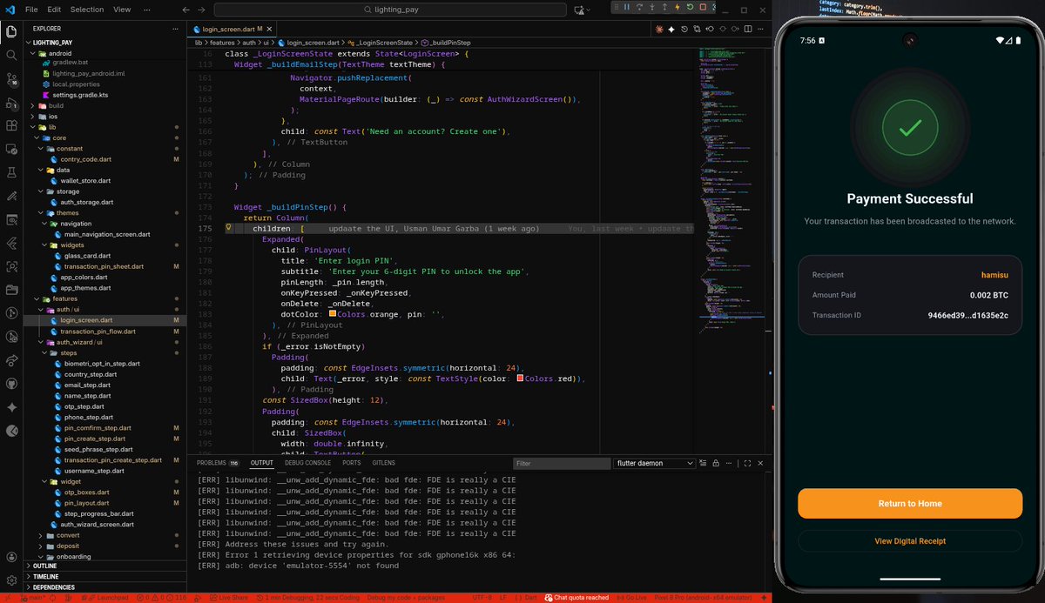Switch to the PORTS tab
This screenshot has height=603, width=1045.
(x=351, y=463)
